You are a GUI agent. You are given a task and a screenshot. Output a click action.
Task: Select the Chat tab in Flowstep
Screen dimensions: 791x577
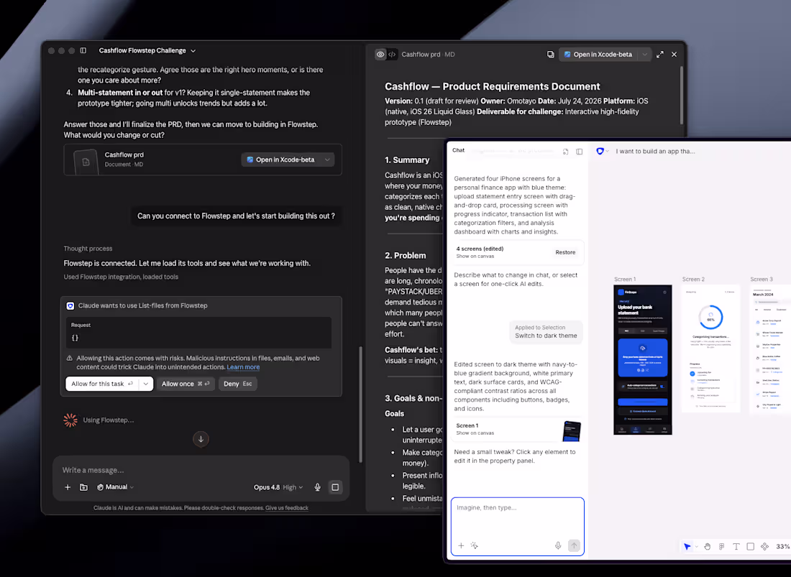pos(459,150)
